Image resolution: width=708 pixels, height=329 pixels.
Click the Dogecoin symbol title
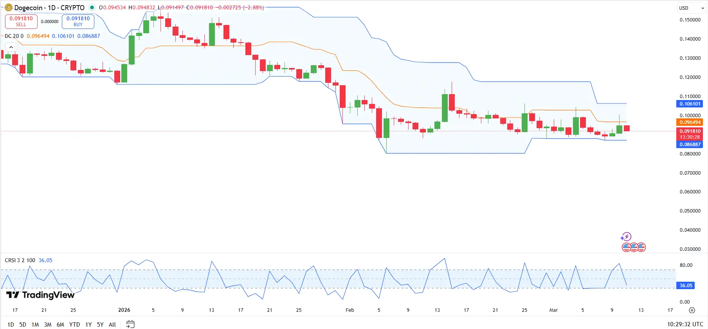coord(49,8)
